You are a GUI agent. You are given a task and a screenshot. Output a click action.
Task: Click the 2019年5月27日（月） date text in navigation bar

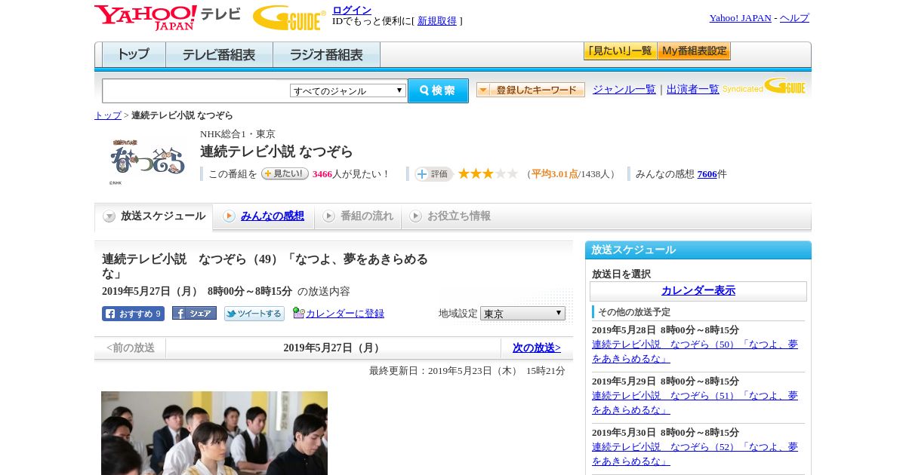point(333,348)
